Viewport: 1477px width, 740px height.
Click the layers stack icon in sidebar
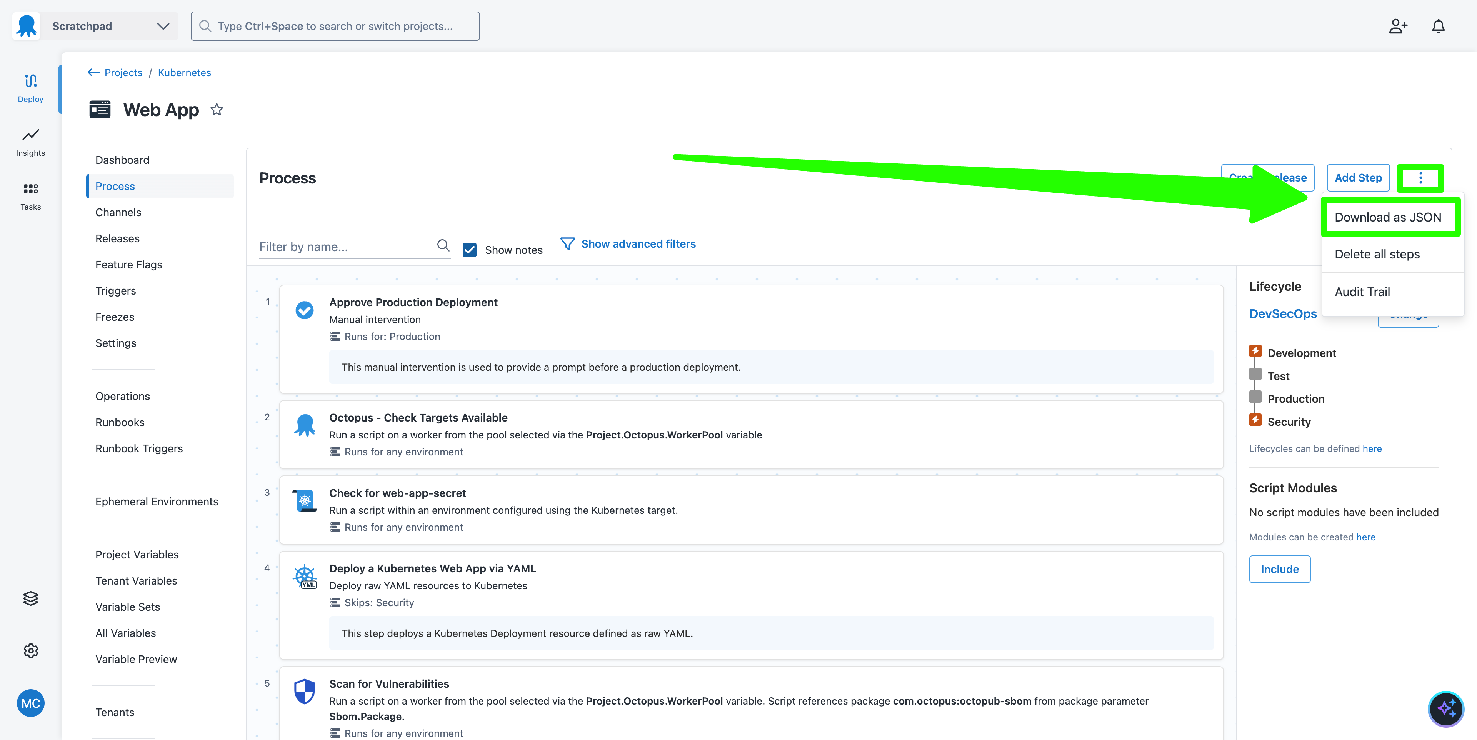30,598
